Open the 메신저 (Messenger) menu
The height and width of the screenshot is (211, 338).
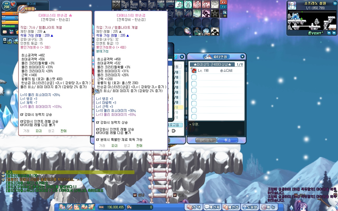212,207
